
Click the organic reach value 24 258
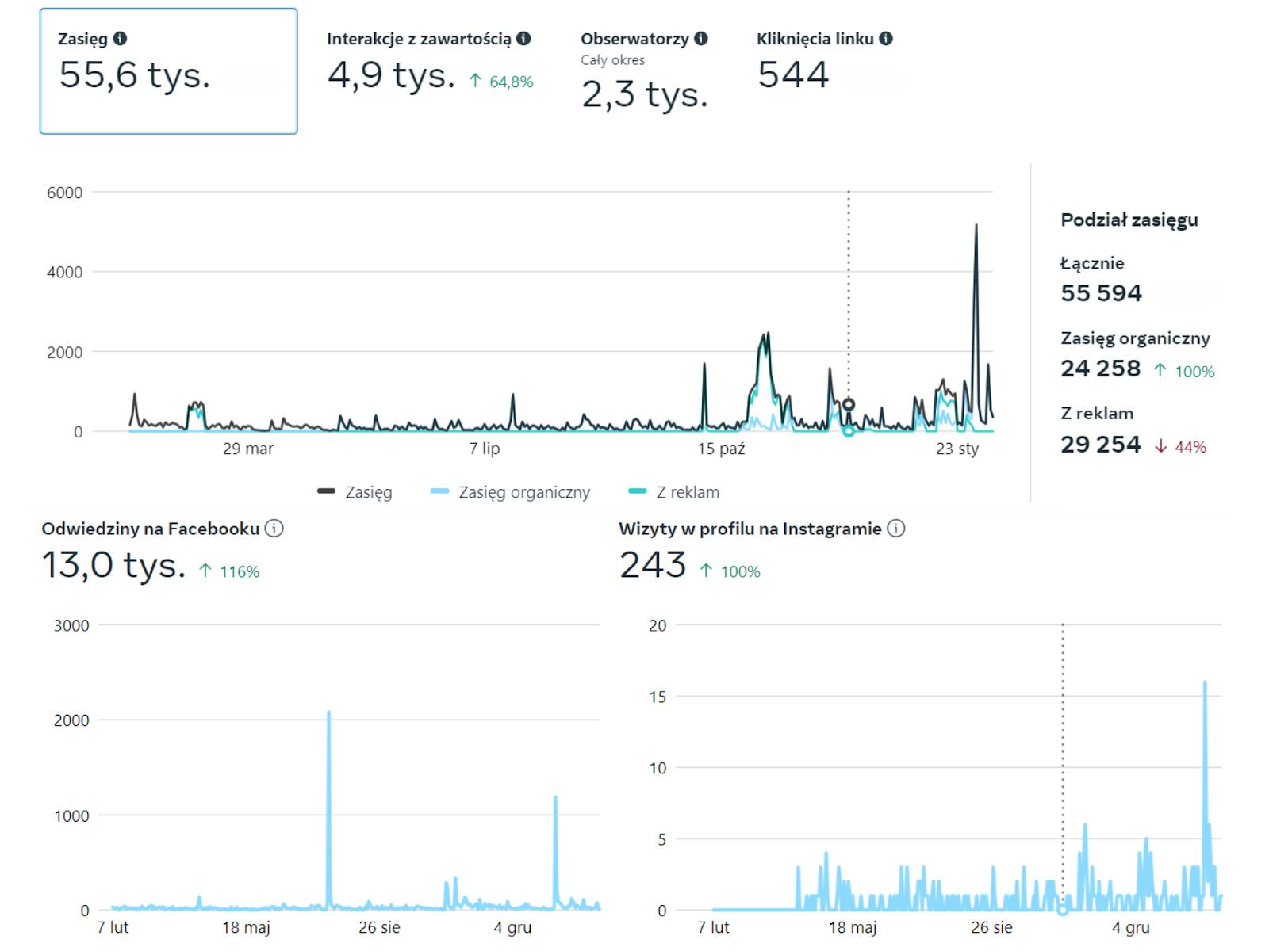tap(1101, 369)
